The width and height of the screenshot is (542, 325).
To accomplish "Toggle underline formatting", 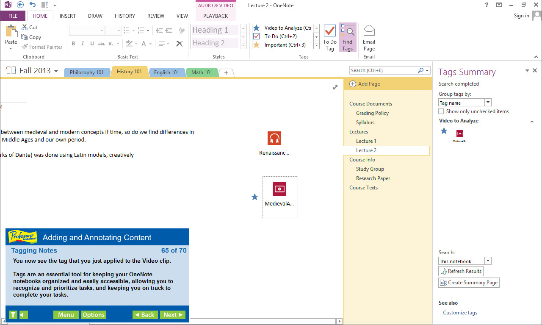I will point(92,43).
